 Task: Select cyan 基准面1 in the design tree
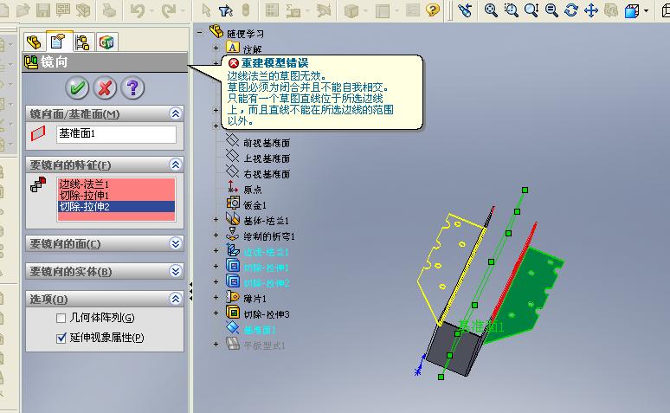click(x=260, y=330)
